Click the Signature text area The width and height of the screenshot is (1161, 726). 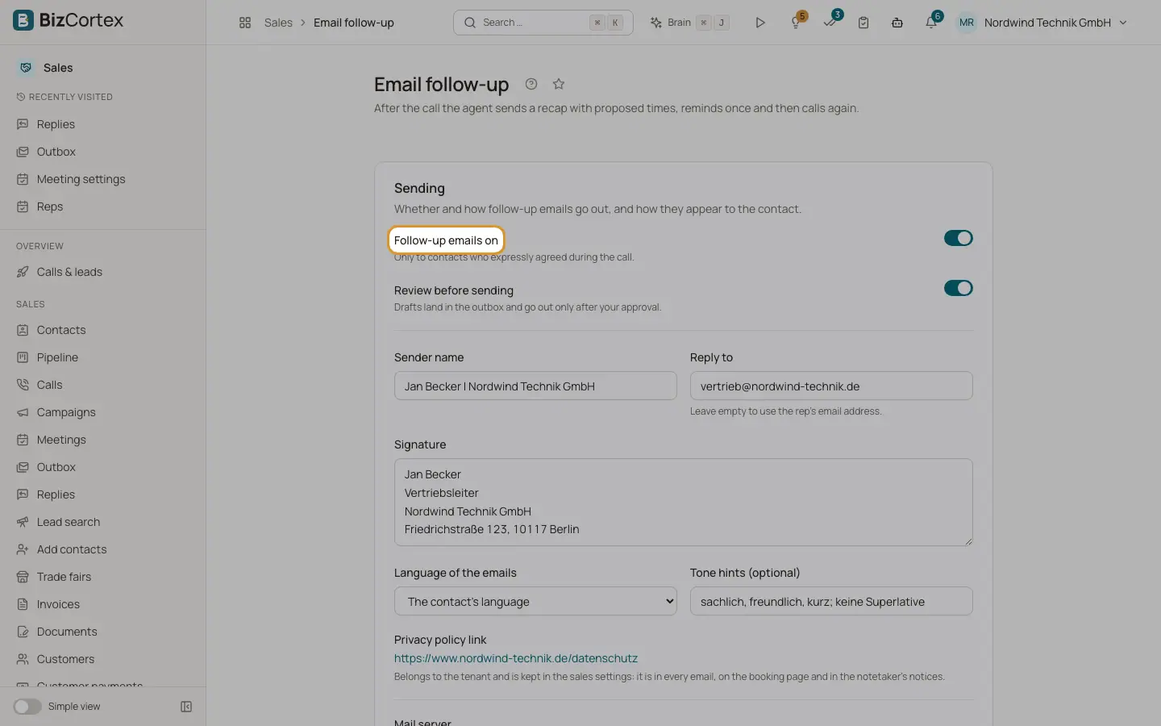[684, 503]
